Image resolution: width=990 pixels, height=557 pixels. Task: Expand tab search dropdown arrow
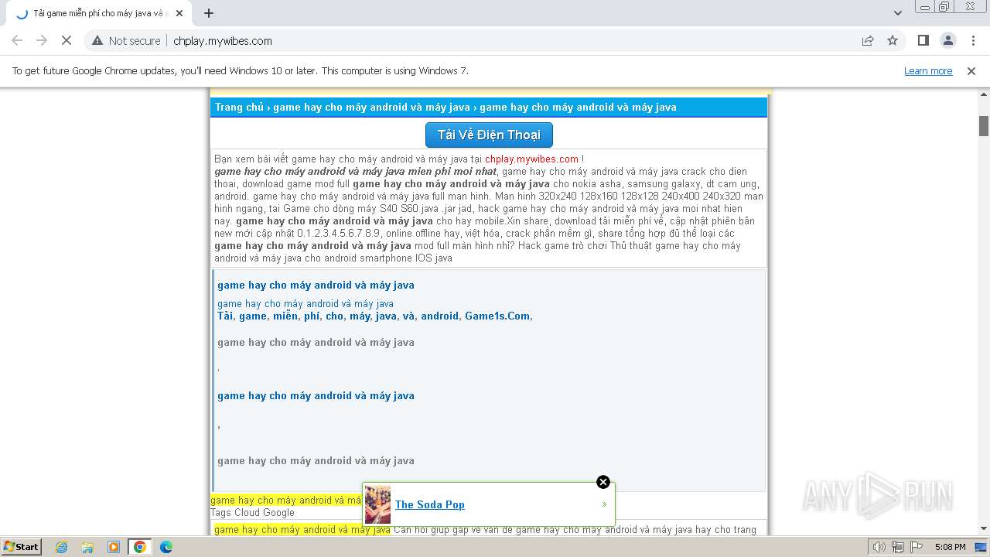click(x=898, y=13)
